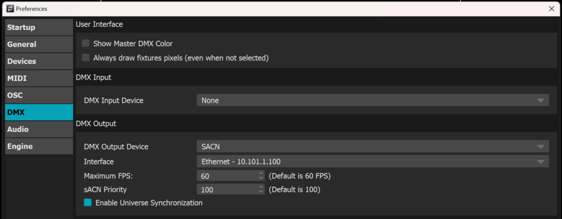Switch to the MIDI preferences tab

[x=39, y=78]
